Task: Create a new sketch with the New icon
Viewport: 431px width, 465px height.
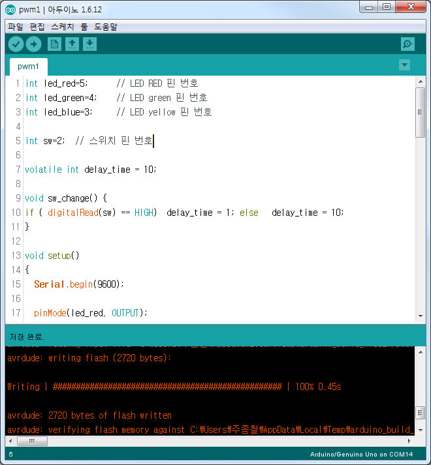Action: 54,44
